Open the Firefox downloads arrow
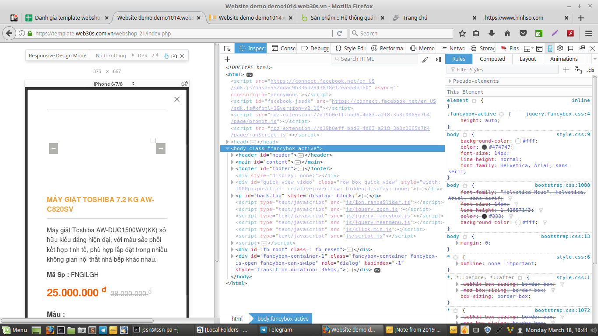This screenshot has width=598, height=336. click(x=492, y=33)
